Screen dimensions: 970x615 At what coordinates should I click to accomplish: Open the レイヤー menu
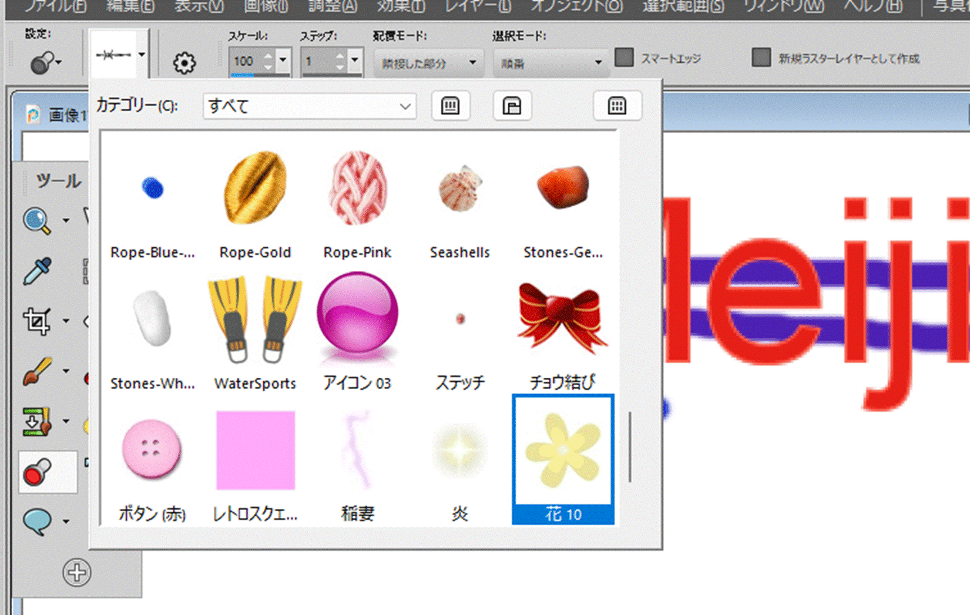point(478,6)
